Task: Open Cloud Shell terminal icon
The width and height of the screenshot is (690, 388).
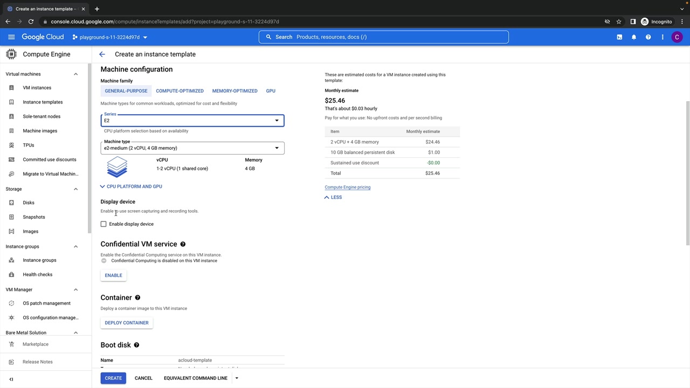Action: click(x=619, y=37)
